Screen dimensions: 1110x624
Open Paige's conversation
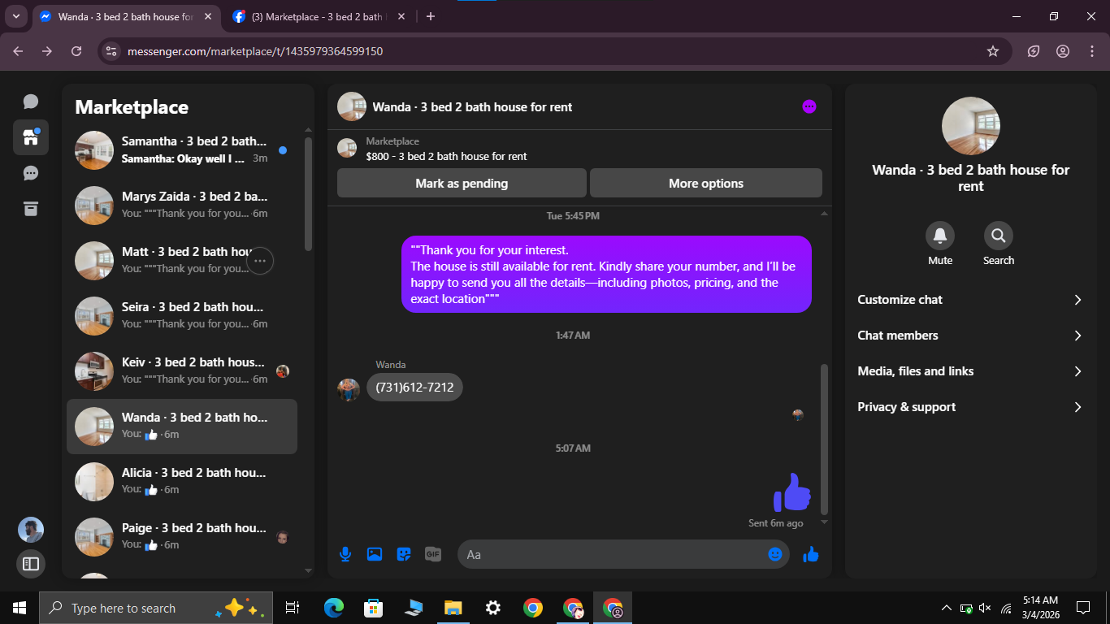click(182, 537)
